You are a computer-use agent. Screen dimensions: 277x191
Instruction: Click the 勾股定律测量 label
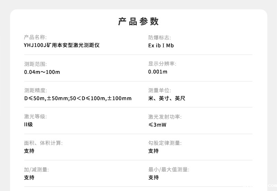(164, 143)
